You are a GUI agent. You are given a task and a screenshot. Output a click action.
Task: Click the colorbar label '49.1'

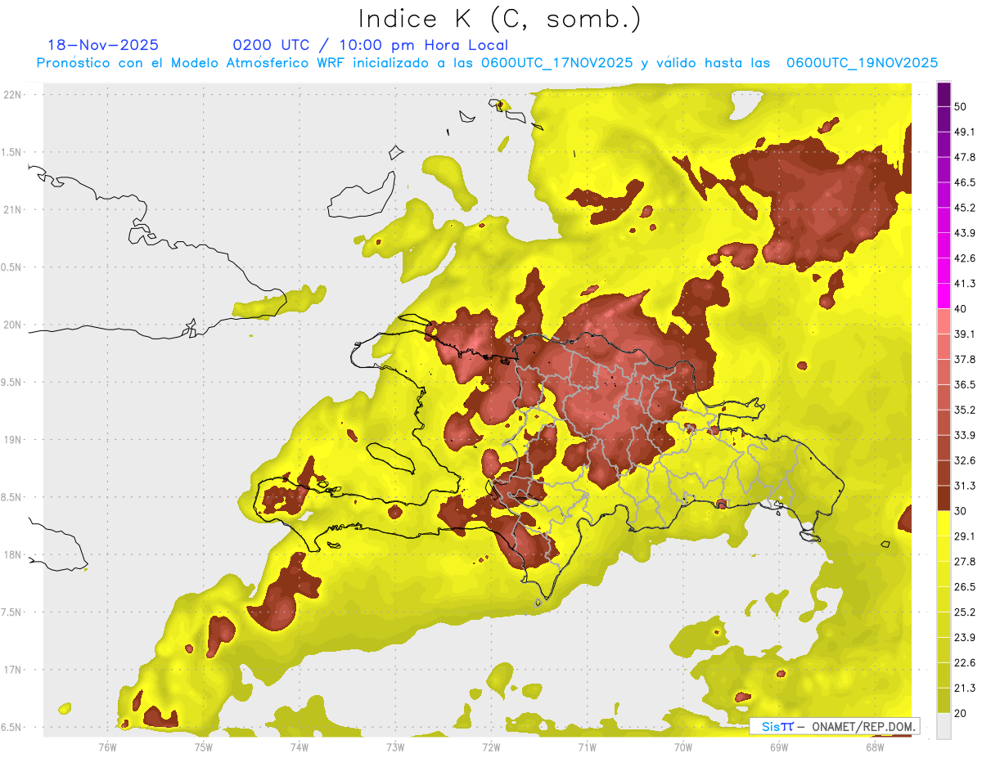pyautogui.click(x=965, y=132)
